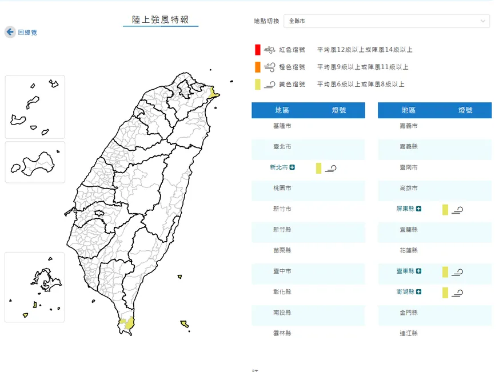Image resolution: width=503 pixels, height=372 pixels.
Task: Click the wind icon in the 澎湖縣 row
Action: [457, 293]
